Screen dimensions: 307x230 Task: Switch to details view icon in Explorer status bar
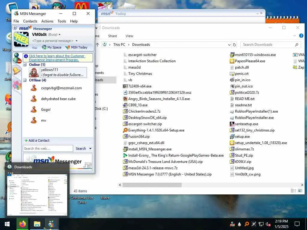(x=294, y=191)
